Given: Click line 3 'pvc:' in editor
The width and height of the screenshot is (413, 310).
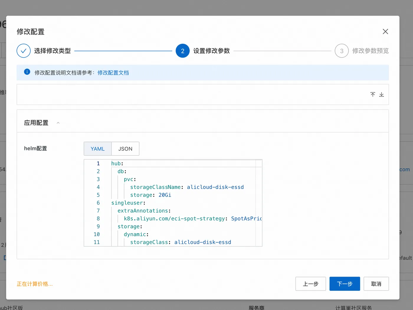Looking at the screenshot, I should click(x=130, y=179).
